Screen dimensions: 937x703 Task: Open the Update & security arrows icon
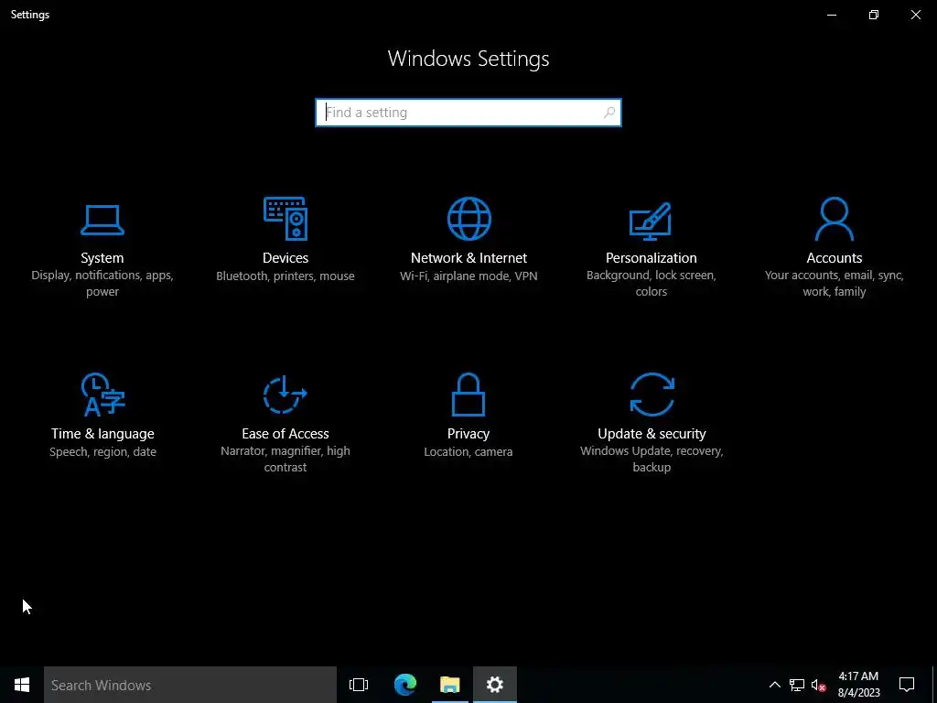(652, 395)
